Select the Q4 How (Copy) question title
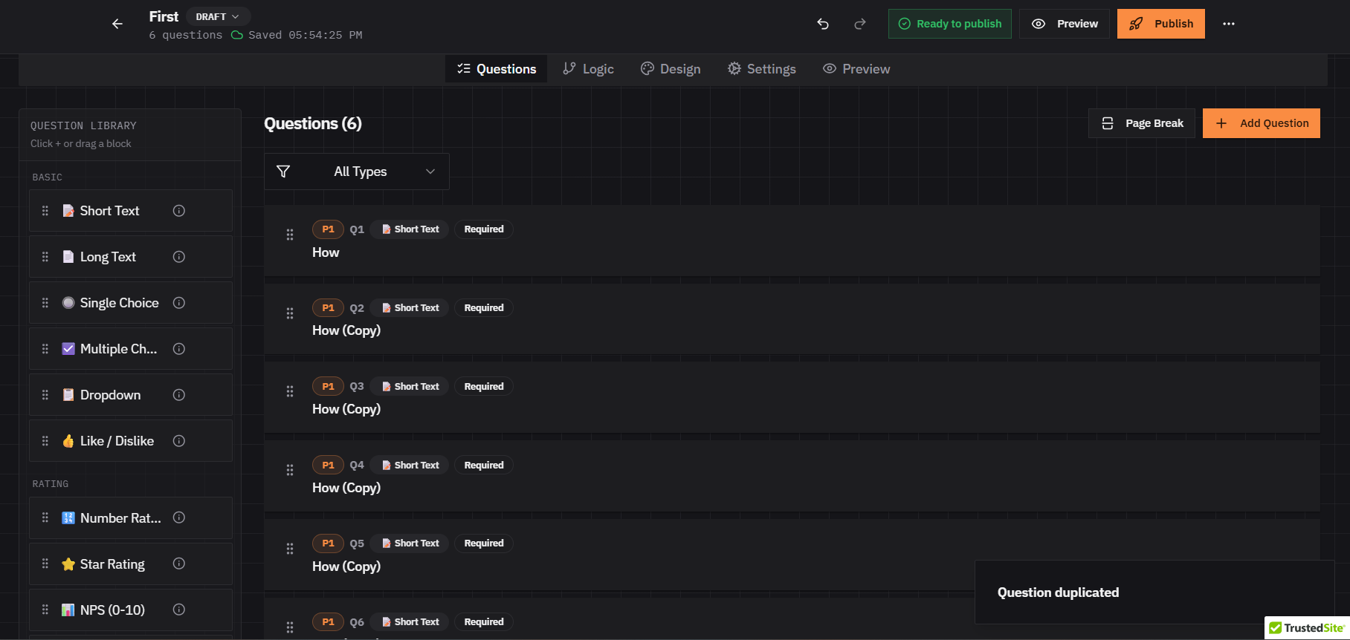Image resolution: width=1350 pixels, height=640 pixels. click(346, 488)
